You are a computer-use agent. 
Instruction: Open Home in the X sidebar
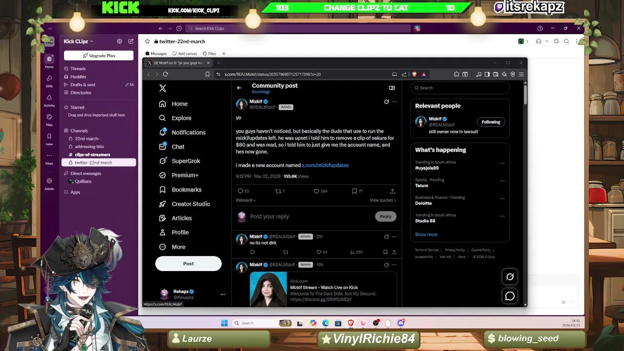click(x=174, y=104)
